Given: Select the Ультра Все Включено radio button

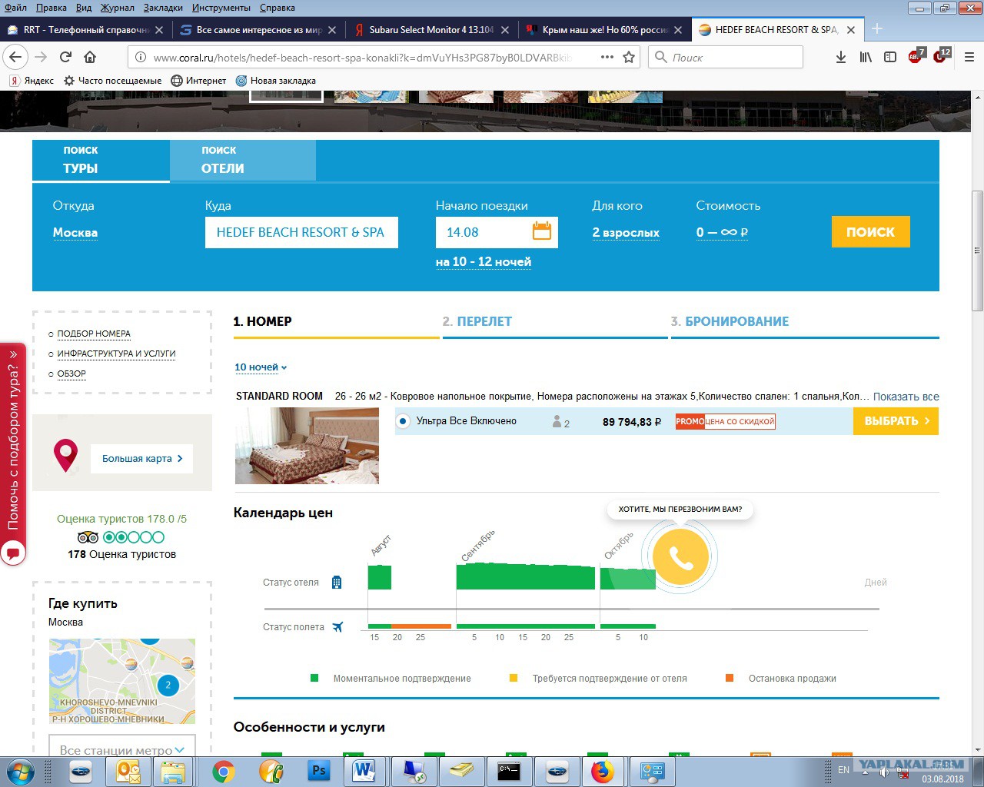Looking at the screenshot, I should click(403, 421).
